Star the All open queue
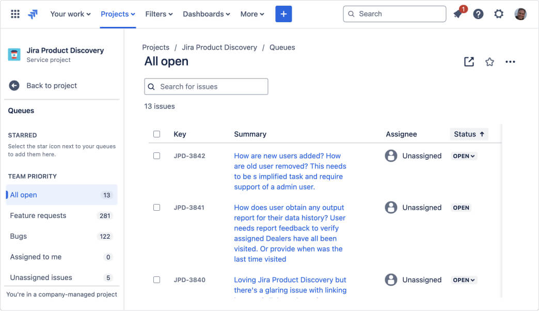Viewport: 539px width, 311px height. point(489,62)
